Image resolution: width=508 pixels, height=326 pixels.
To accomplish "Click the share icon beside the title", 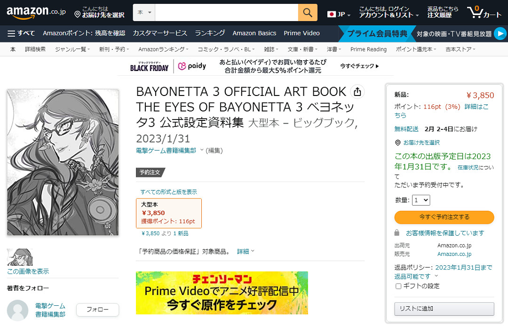I will tap(357, 91).
